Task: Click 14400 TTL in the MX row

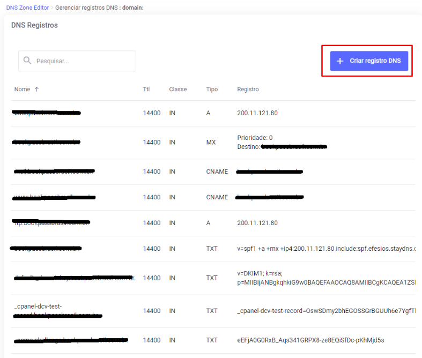Action: click(x=152, y=142)
